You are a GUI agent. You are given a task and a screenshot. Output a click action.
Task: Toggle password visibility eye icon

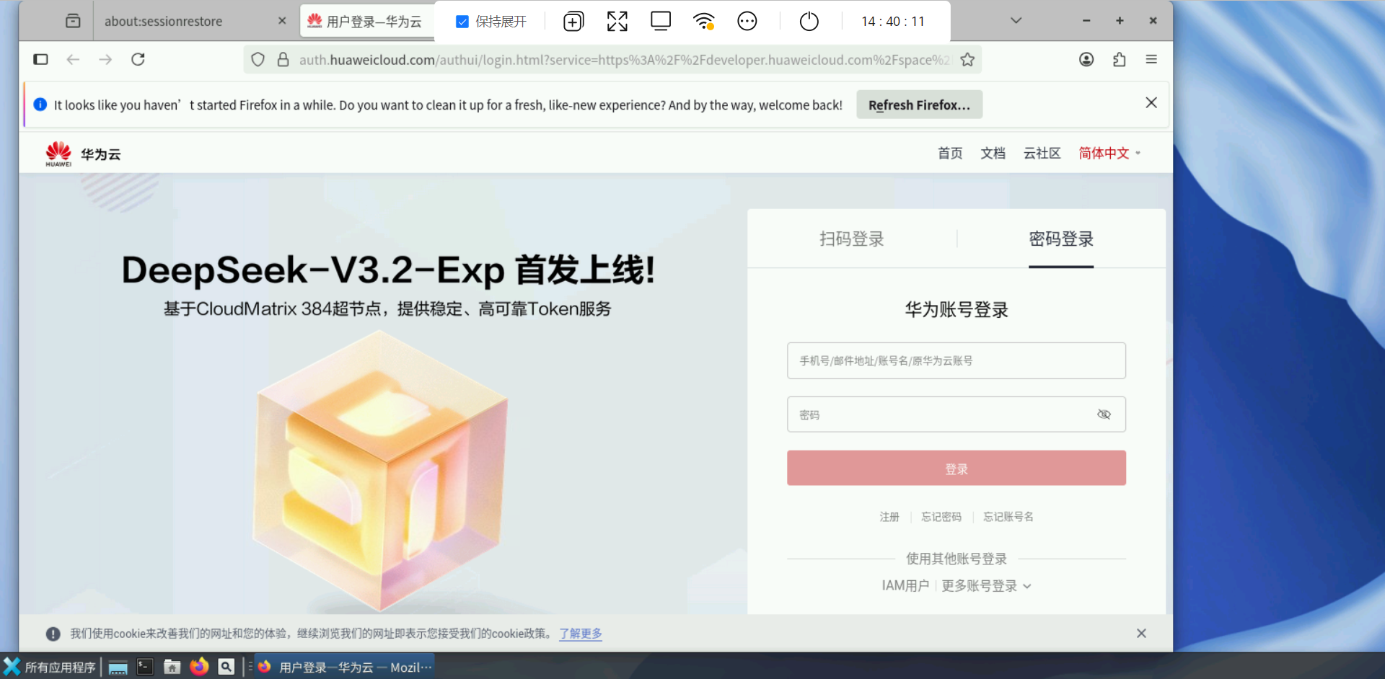coord(1104,414)
